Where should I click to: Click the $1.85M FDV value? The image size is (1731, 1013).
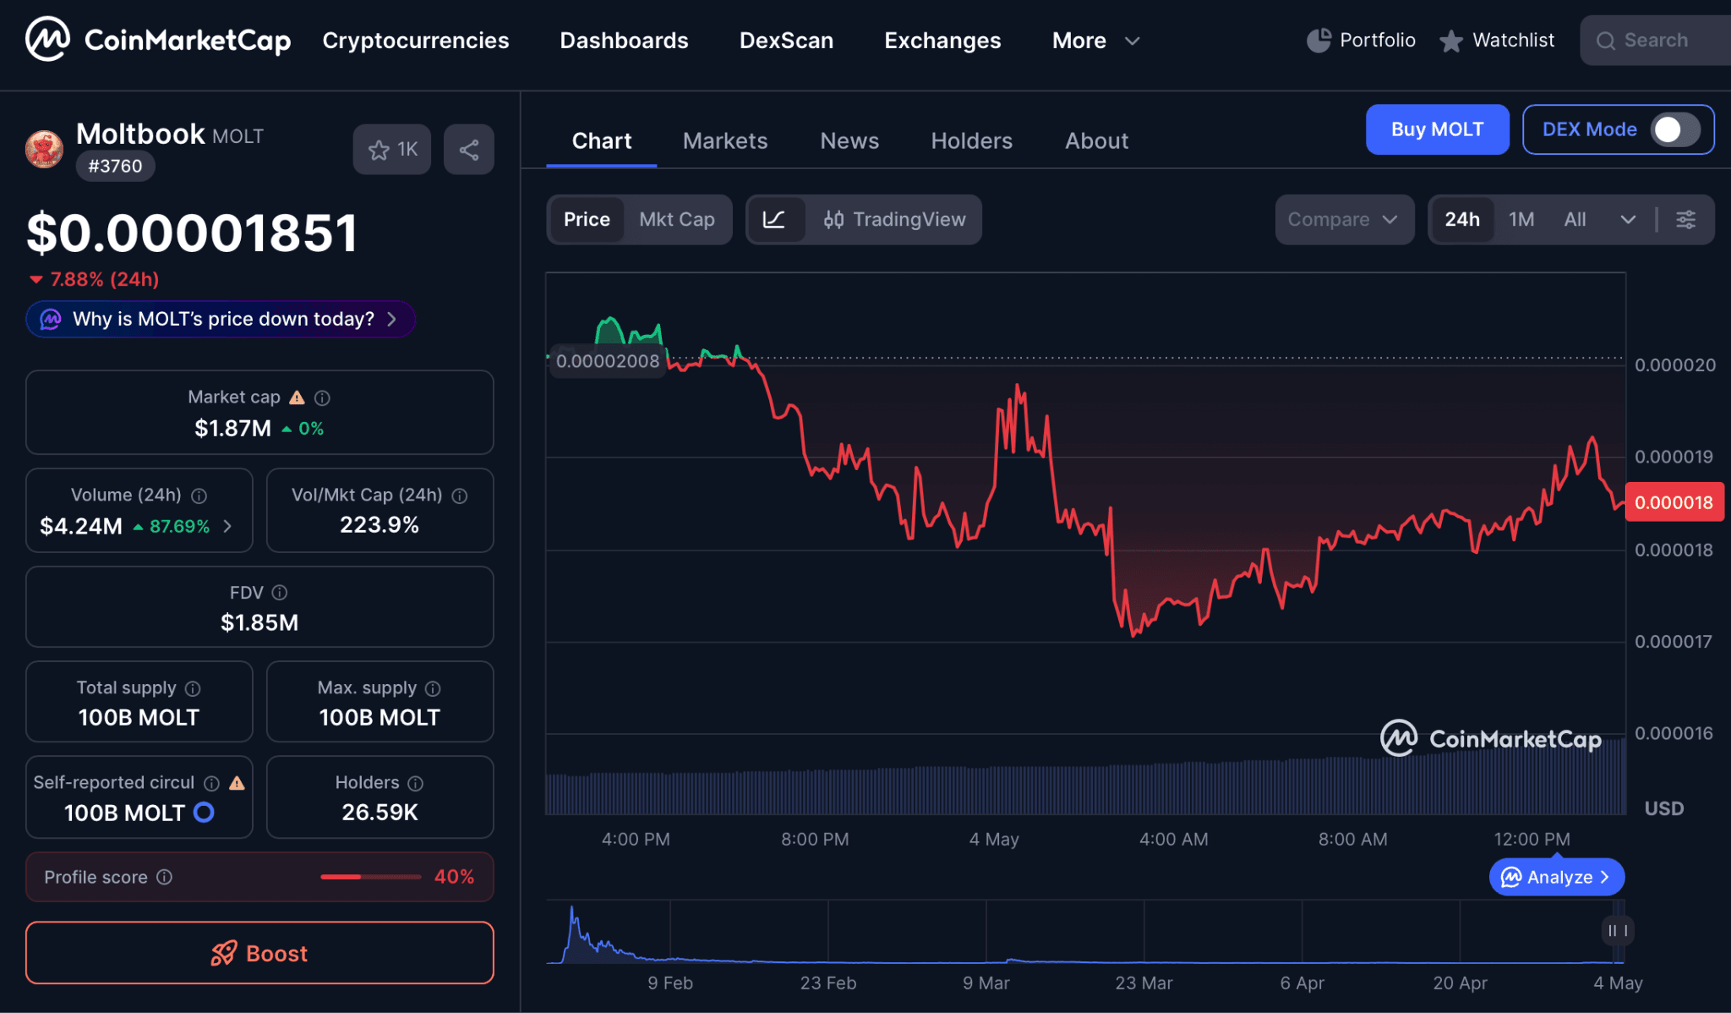tap(259, 623)
